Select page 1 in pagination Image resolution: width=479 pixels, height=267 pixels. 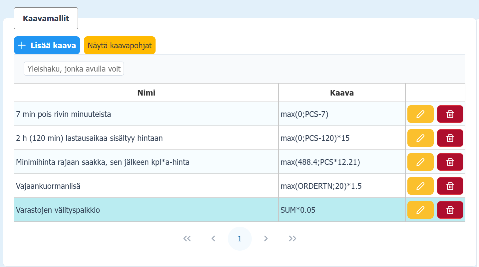click(240, 238)
